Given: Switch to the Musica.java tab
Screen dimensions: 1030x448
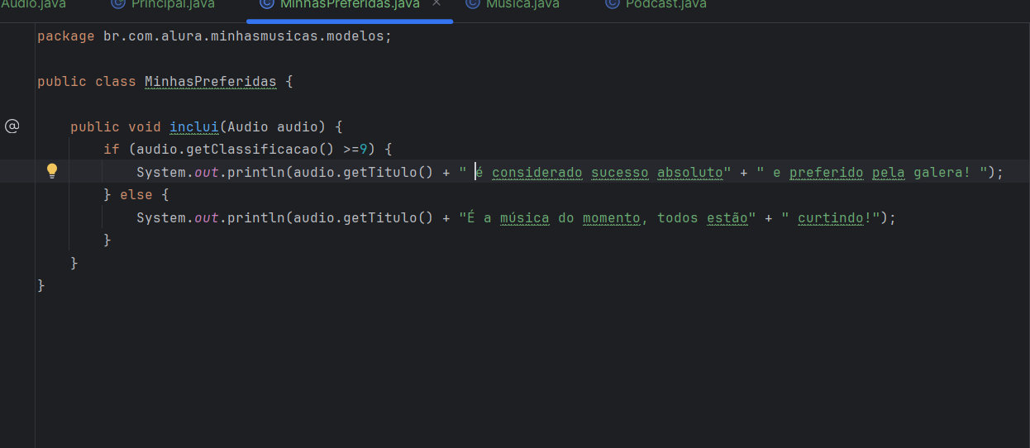Looking at the screenshot, I should (x=522, y=4).
